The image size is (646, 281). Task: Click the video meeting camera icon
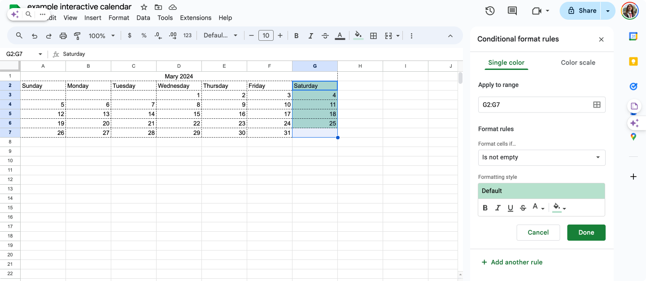(x=537, y=11)
